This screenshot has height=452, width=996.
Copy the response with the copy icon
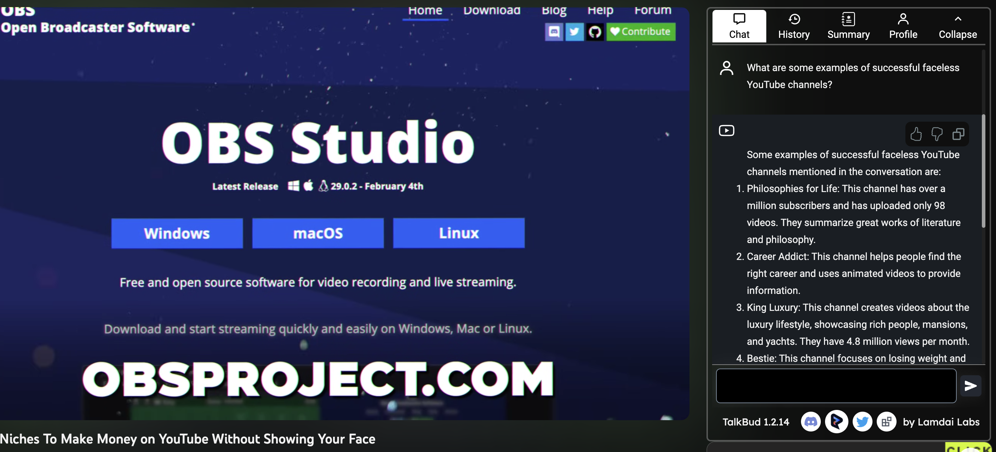pyautogui.click(x=958, y=134)
